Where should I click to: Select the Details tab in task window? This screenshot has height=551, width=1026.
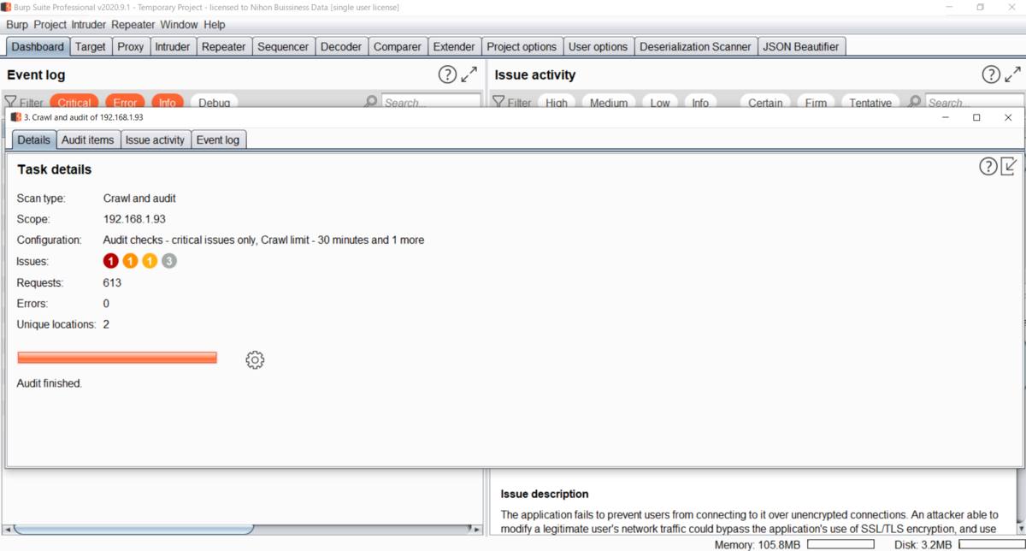(34, 139)
